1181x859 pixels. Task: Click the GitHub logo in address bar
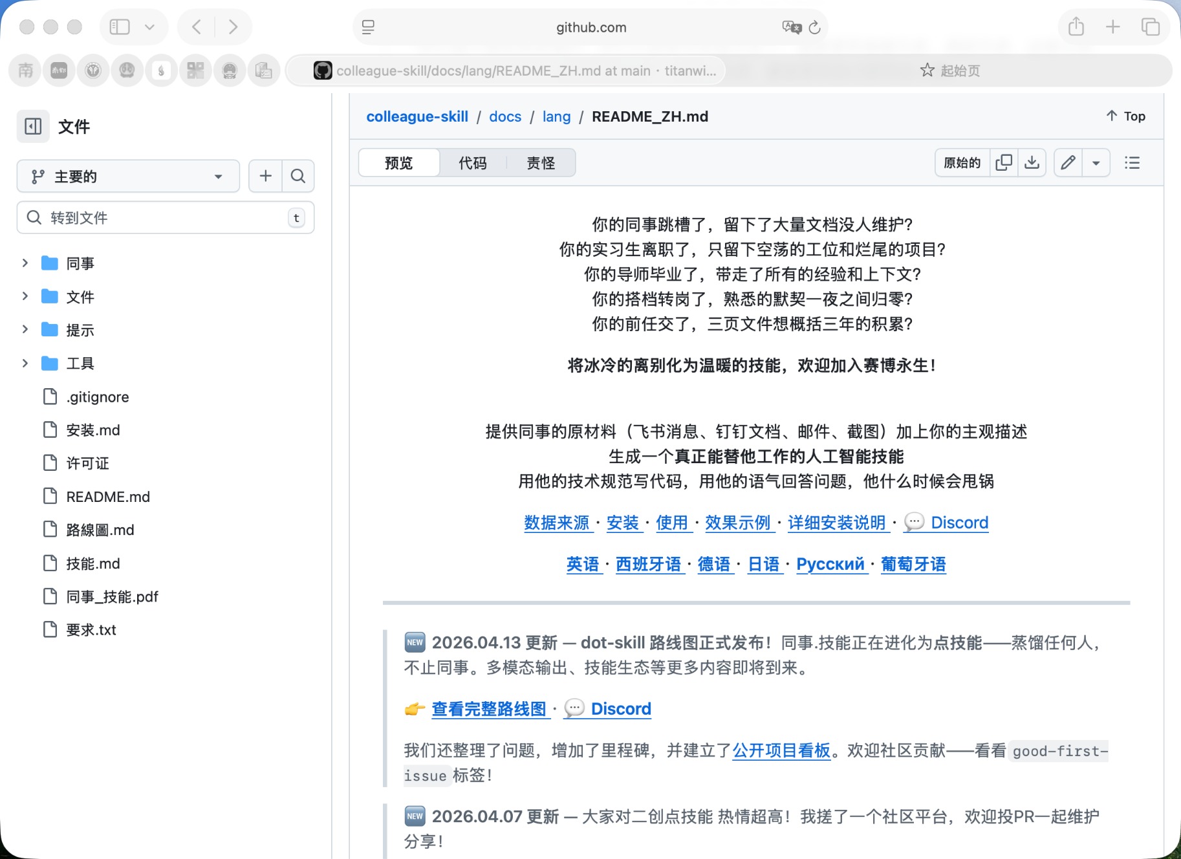(320, 71)
